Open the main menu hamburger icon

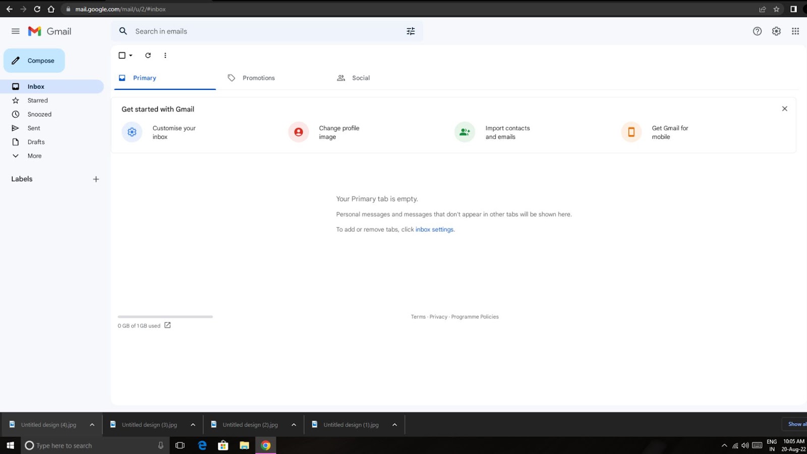(16, 31)
